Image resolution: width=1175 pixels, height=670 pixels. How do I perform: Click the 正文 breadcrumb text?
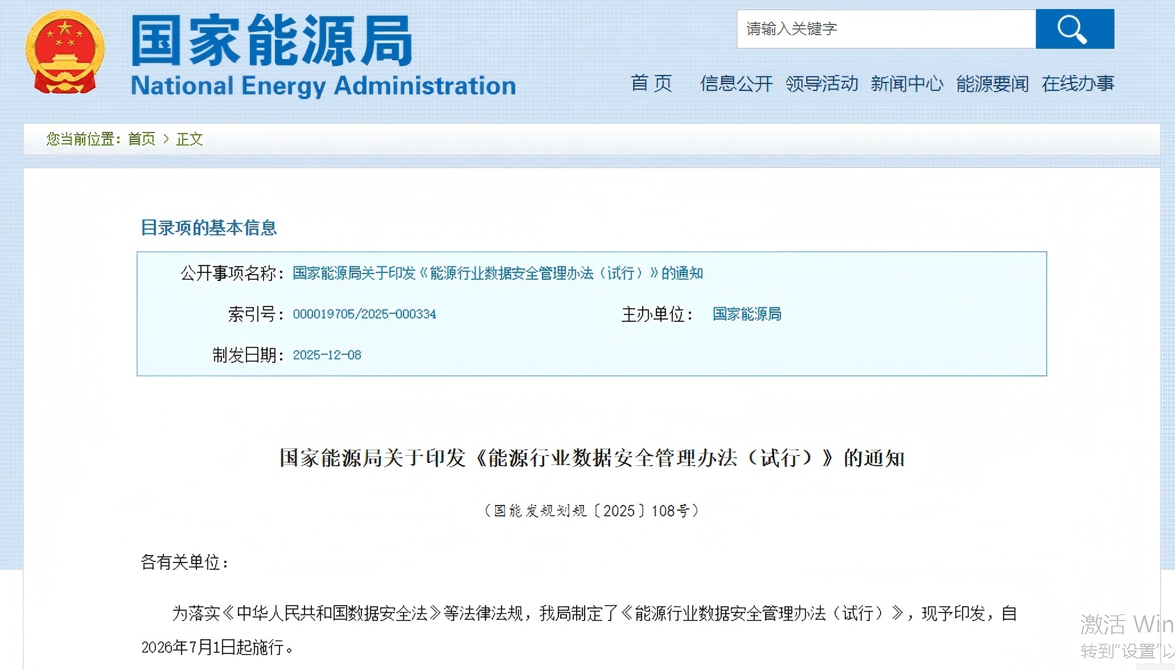[190, 139]
